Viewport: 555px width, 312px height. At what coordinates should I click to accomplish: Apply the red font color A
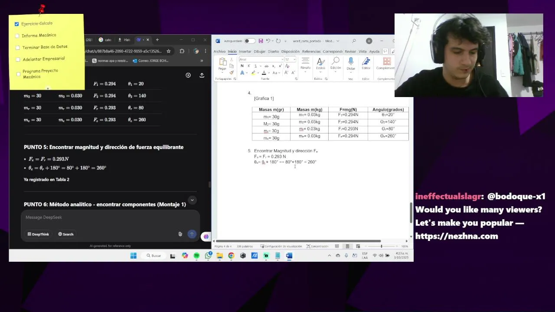click(x=264, y=72)
